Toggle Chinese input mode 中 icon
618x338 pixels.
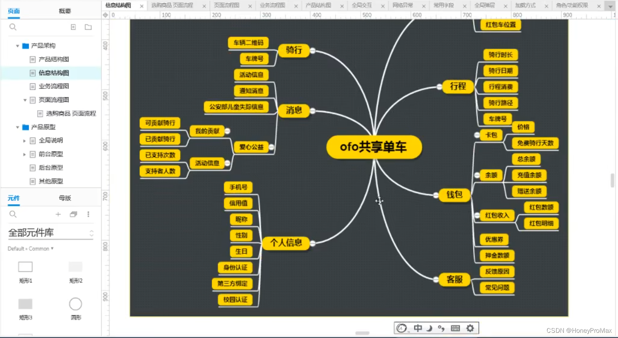click(418, 328)
